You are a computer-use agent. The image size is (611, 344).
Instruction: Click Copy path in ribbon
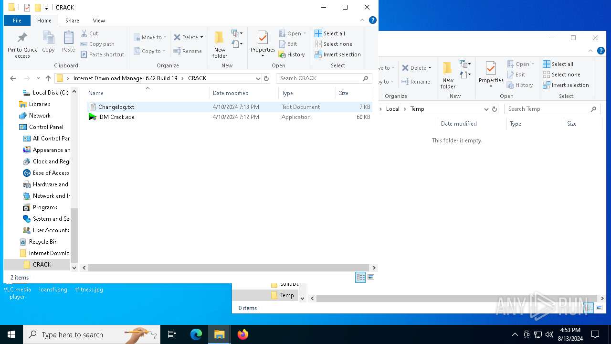tap(97, 44)
